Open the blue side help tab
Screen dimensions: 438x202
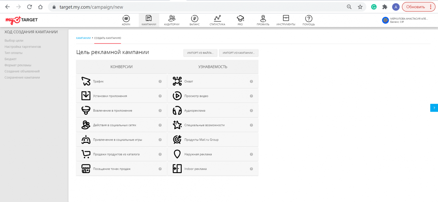434,108
